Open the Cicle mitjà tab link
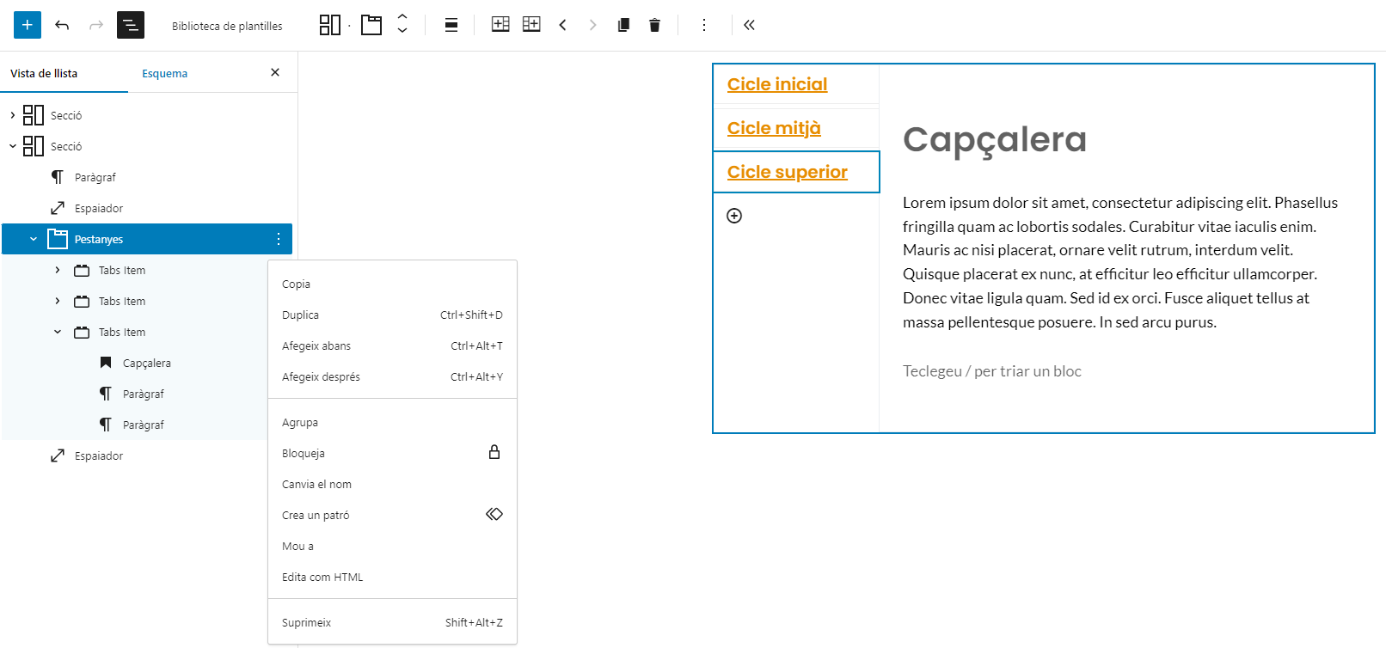Viewport: 1386px width, 648px height. 774,128
